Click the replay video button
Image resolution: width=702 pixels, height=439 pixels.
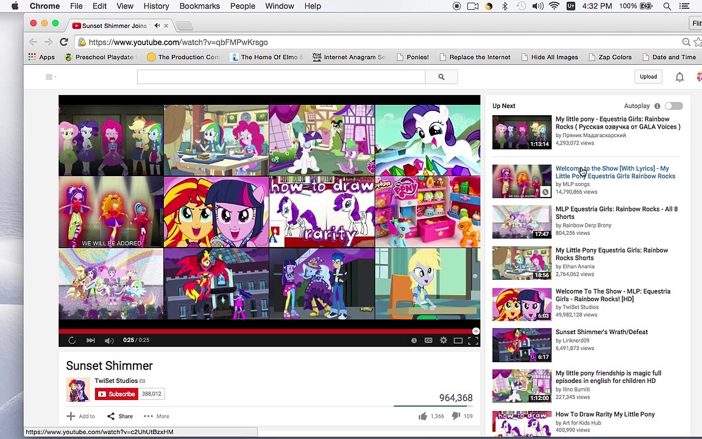pos(72,340)
